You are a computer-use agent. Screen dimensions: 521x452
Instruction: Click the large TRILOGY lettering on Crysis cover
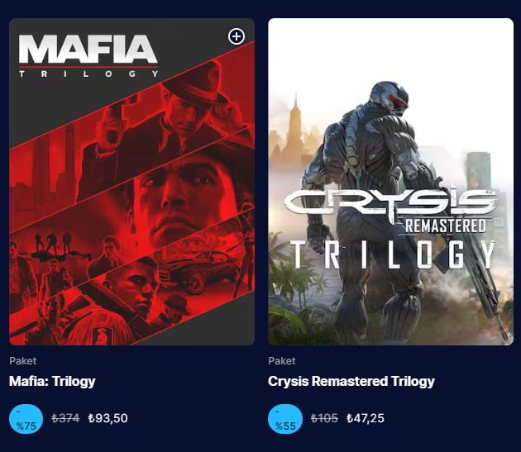pyautogui.click(x=390, y=255)
